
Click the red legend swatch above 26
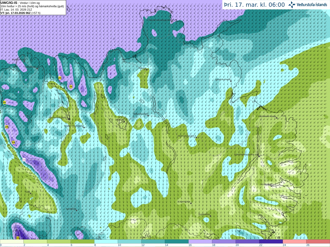(318, 242)
